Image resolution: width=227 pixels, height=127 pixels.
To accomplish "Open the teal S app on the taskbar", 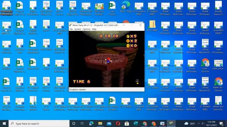I will pos(135,123).
